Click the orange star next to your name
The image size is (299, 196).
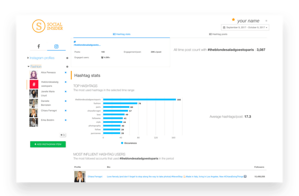233,19
